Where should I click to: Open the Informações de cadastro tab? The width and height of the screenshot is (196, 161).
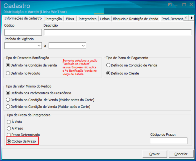pyautogui.click(x=23, y=18)
